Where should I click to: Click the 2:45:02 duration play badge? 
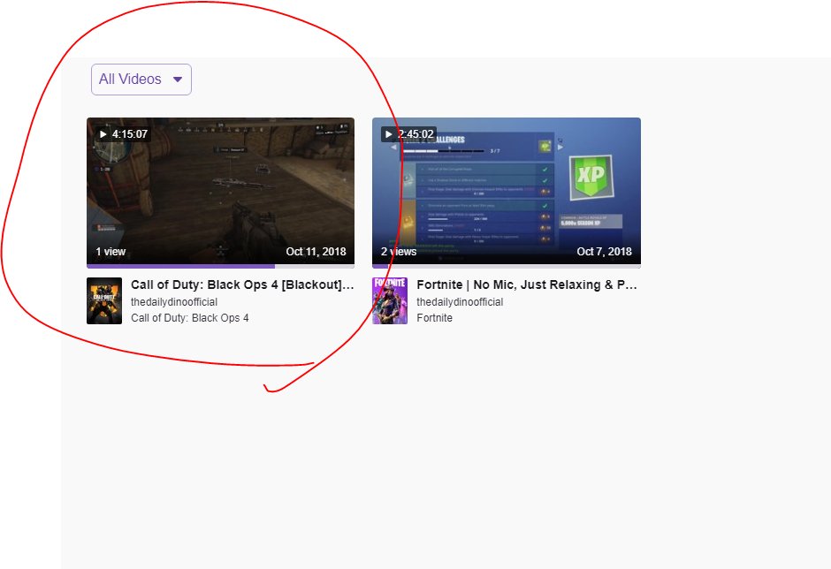(409, 134)
